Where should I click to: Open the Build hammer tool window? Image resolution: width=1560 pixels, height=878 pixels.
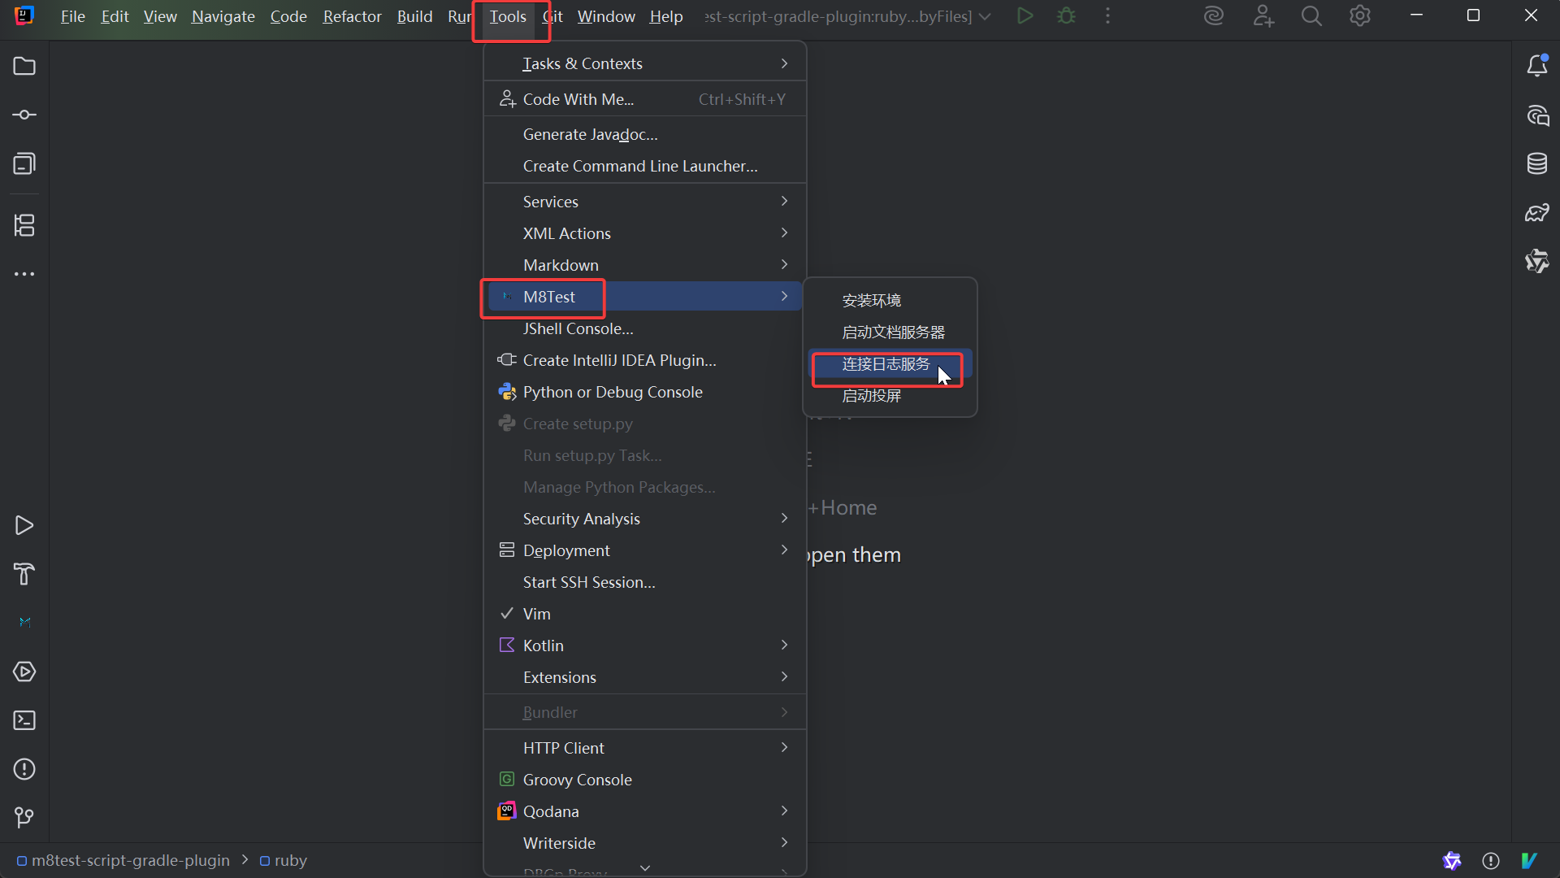tap(24, 574)
